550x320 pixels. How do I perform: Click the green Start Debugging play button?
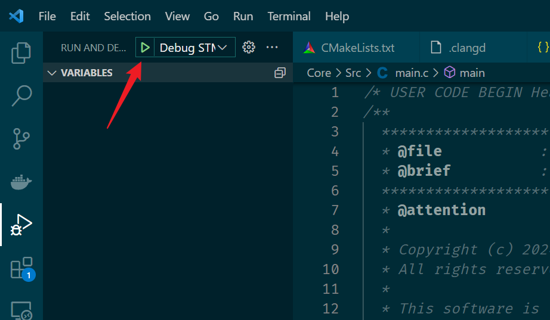coord(145,48)
